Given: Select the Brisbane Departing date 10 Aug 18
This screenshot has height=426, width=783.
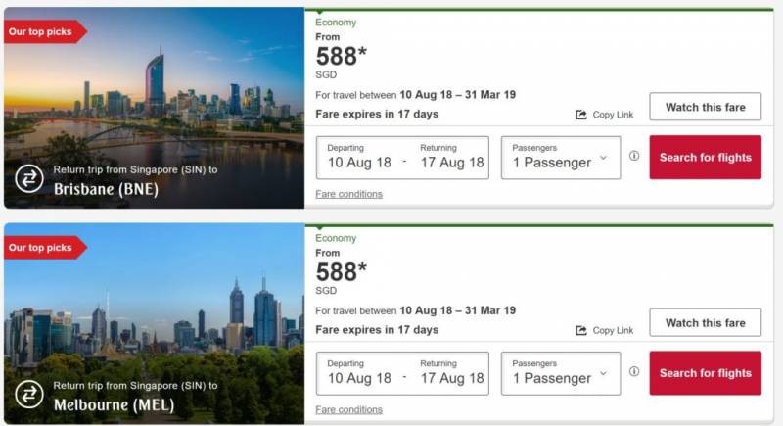Looking at the screenshot, I should point(359,162).
